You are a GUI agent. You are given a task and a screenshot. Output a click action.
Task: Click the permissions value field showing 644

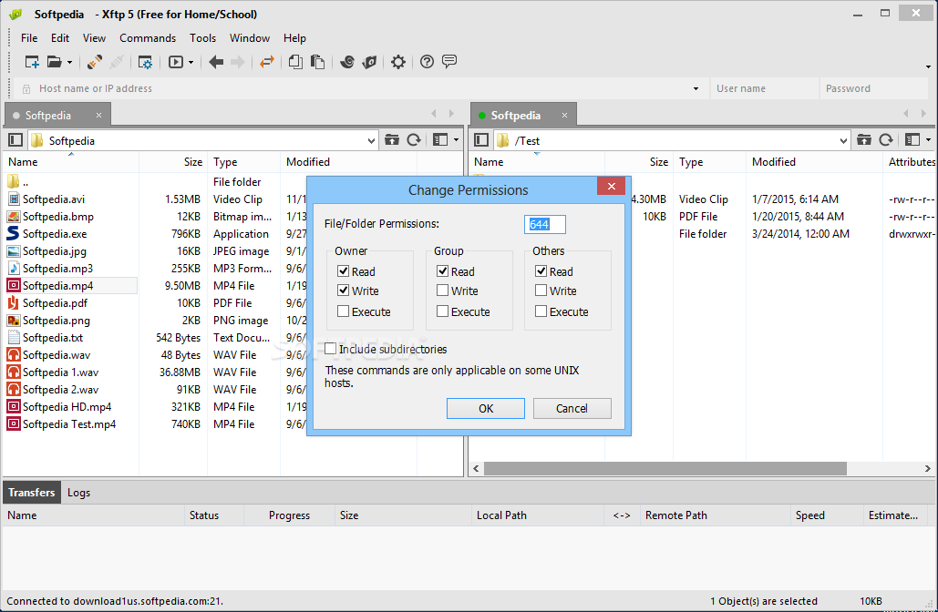click(x=544, y=224)
